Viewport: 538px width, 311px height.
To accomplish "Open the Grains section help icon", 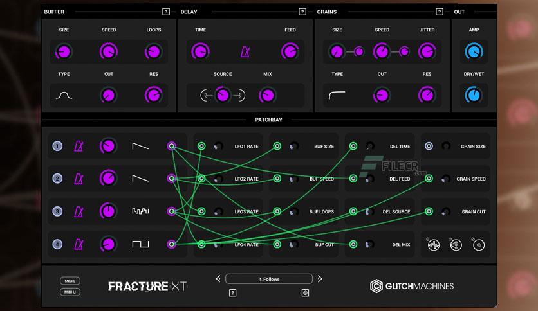I will pos(439,12).
